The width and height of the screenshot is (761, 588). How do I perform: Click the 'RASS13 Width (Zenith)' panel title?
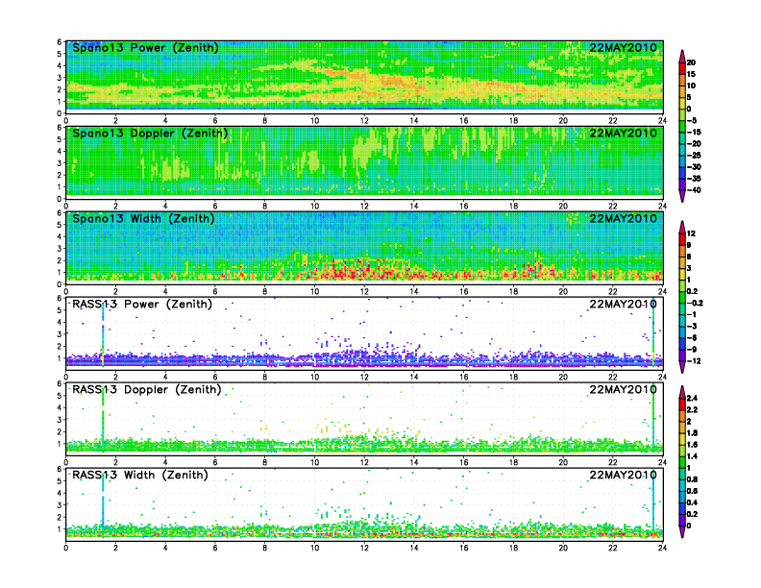pyautogui.click(x=140, y=475)
